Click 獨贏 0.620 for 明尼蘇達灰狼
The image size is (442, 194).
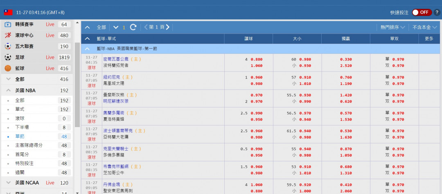(x=346, y=102)
